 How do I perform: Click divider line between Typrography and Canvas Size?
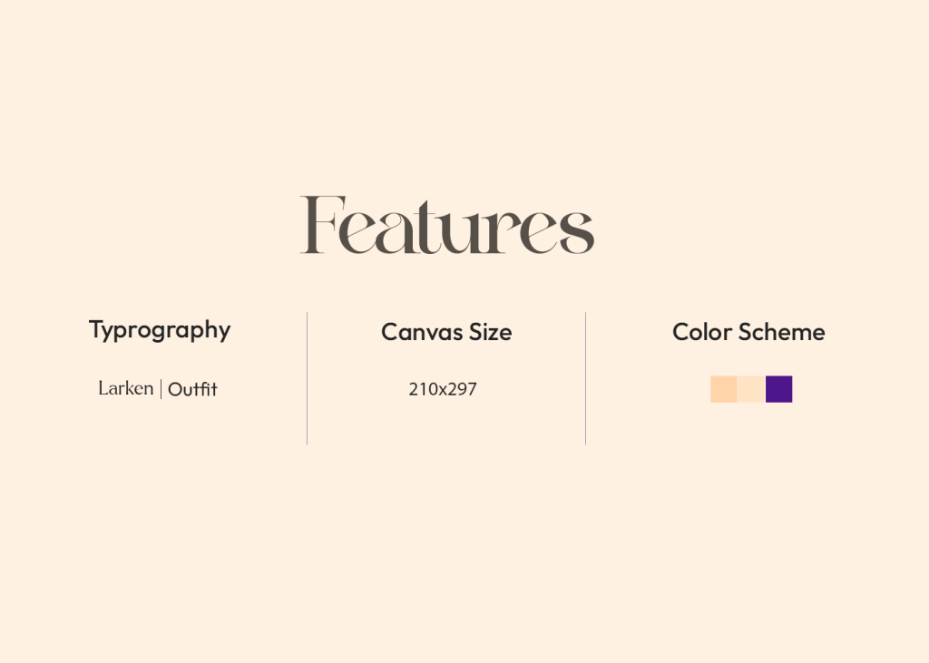click(x=307, y=378)
